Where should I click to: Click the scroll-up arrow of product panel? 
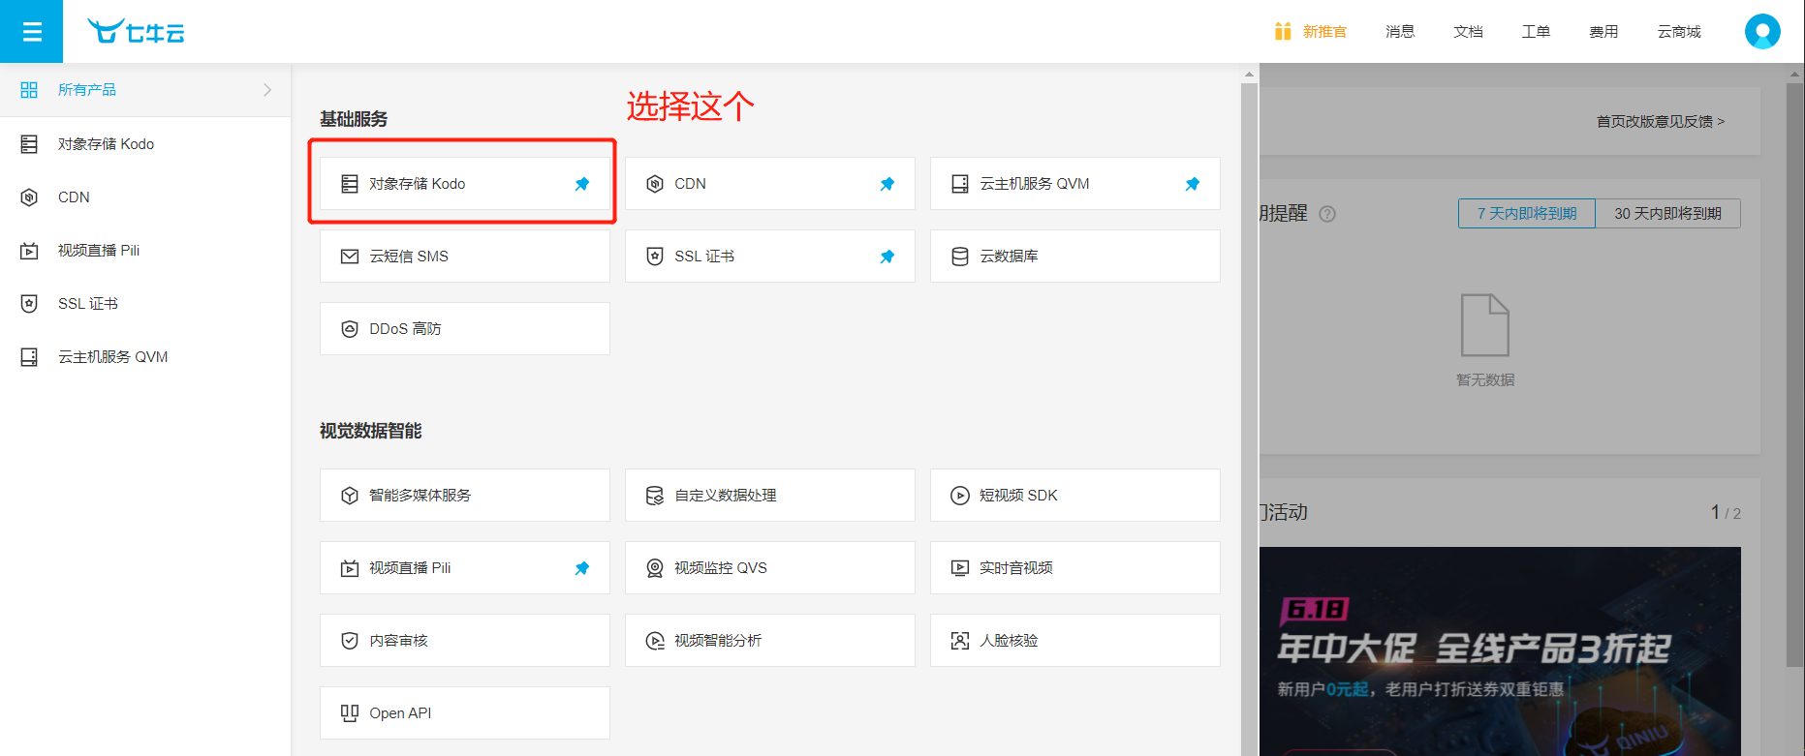coord(1250,74)
